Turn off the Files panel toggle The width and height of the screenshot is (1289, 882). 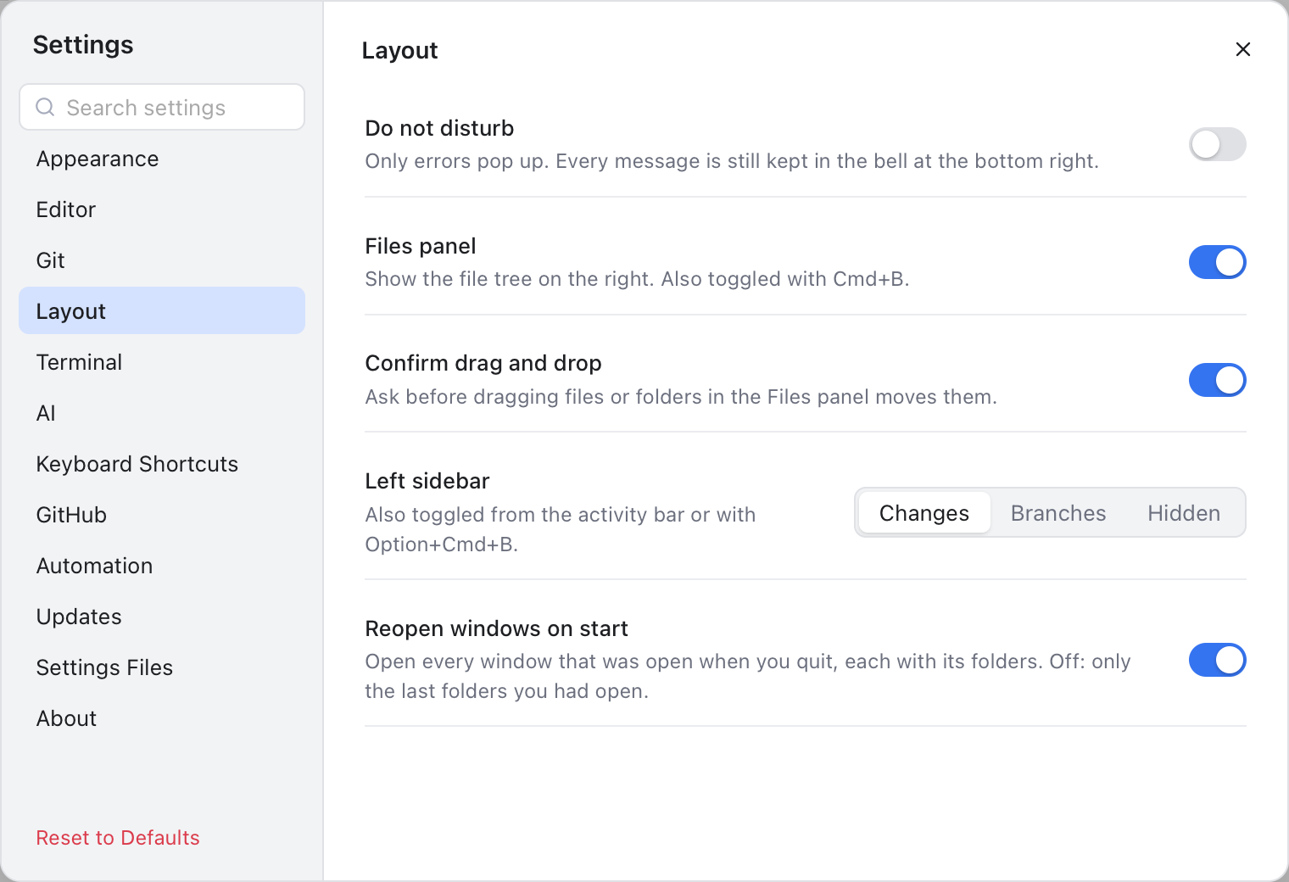pyautogui.click(x=1217, y=262)
